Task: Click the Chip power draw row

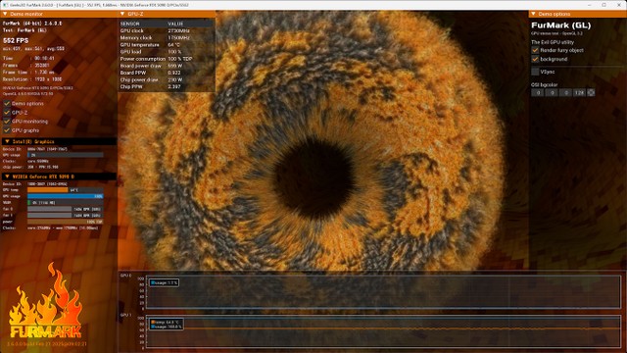Action: coord(167,79)
